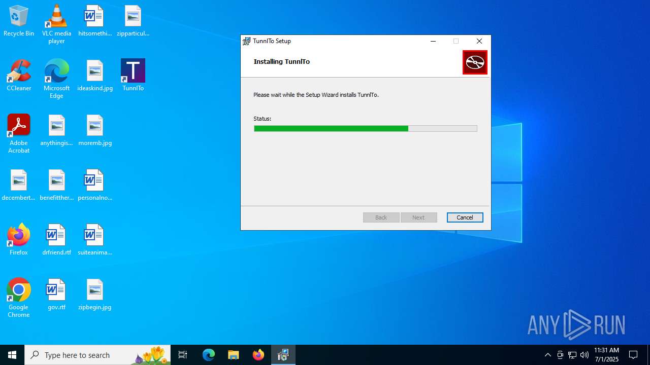Image resolution: width=650 pixels, height=365 pixels.
Task: Click the Cancel button in TunnlTo Setup
Action: point(465,217)
